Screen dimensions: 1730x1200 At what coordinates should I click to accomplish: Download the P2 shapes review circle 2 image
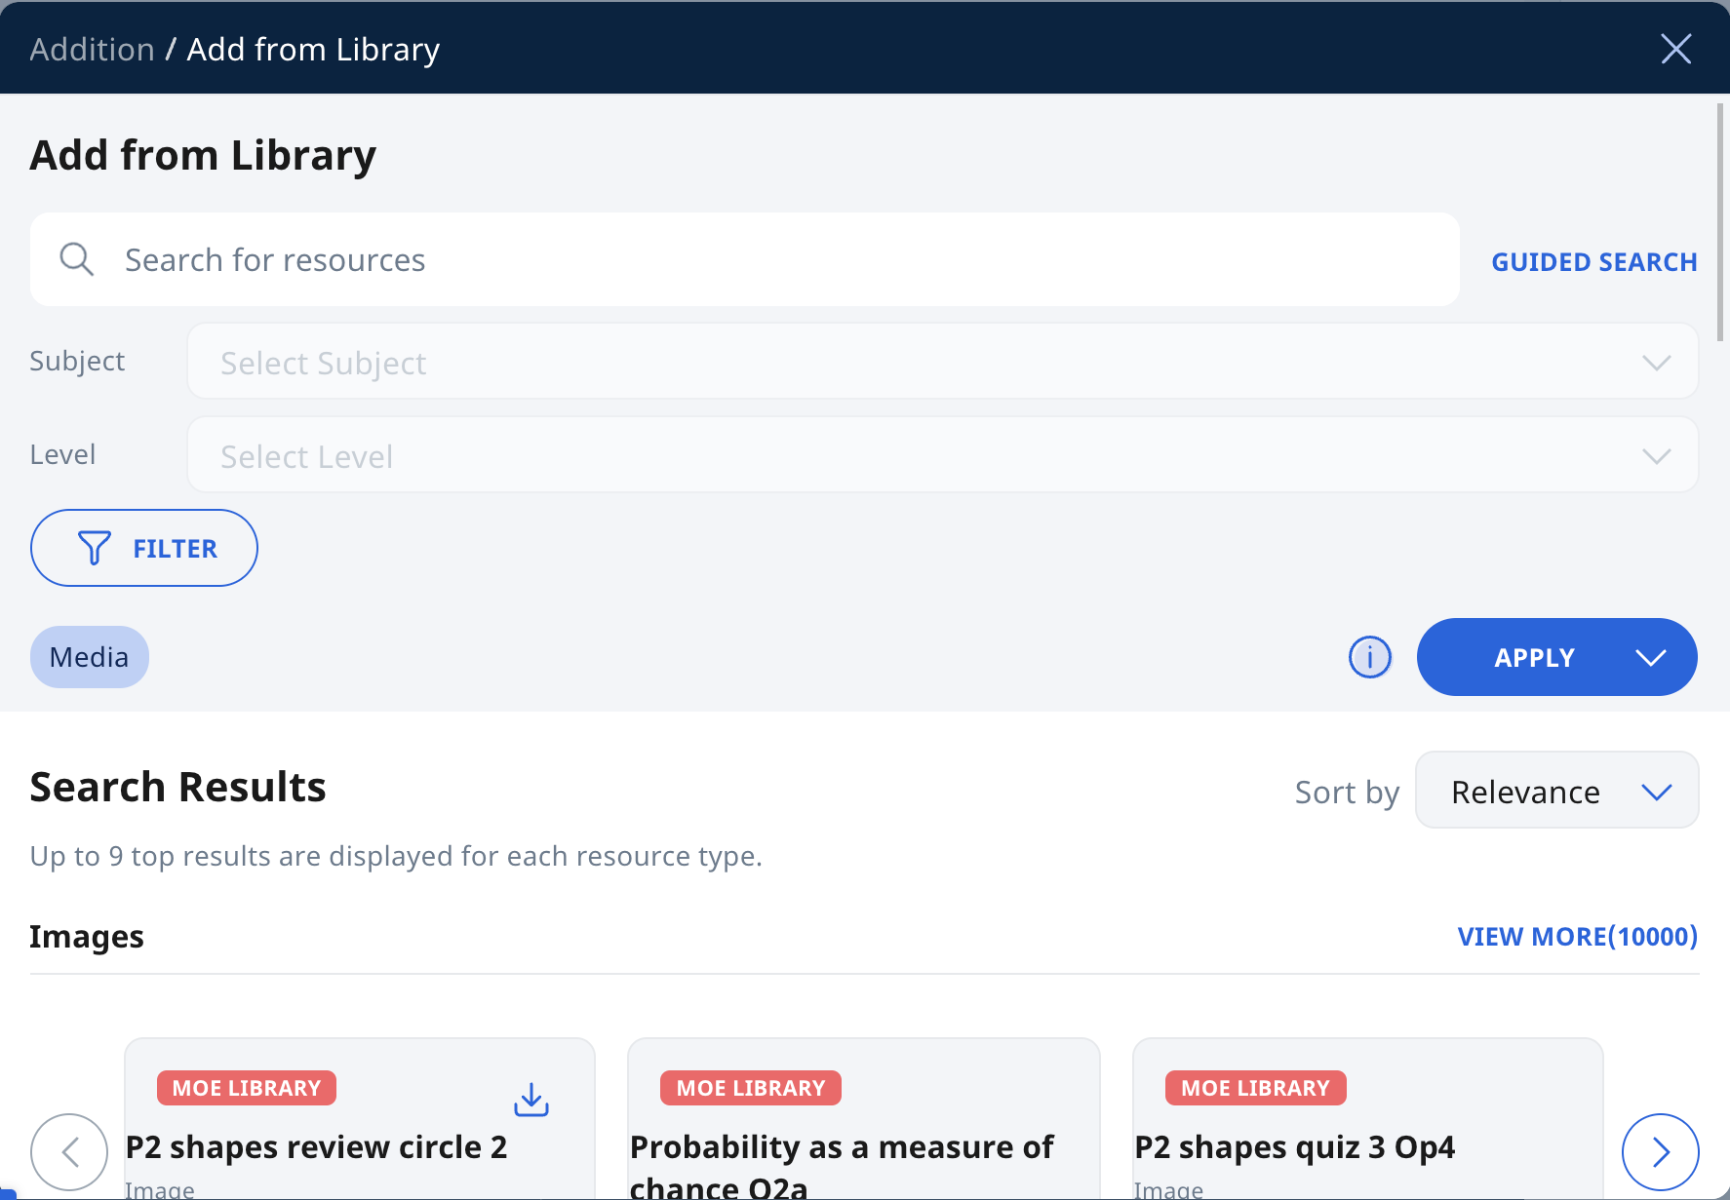tap(531, 1100)
